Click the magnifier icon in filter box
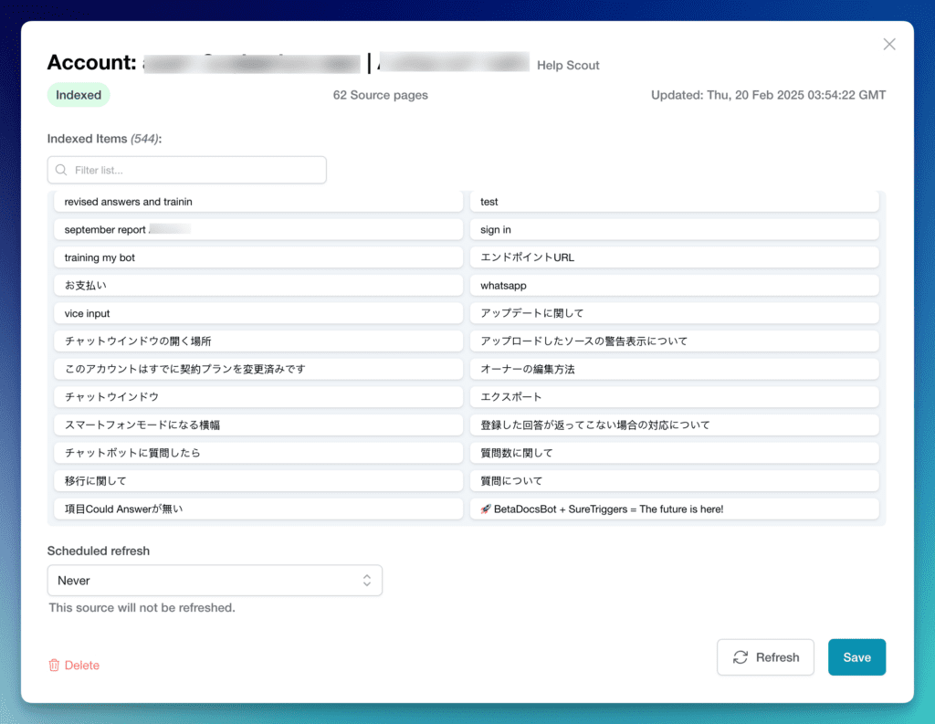935x724 pixels. (x=62, y=170)
